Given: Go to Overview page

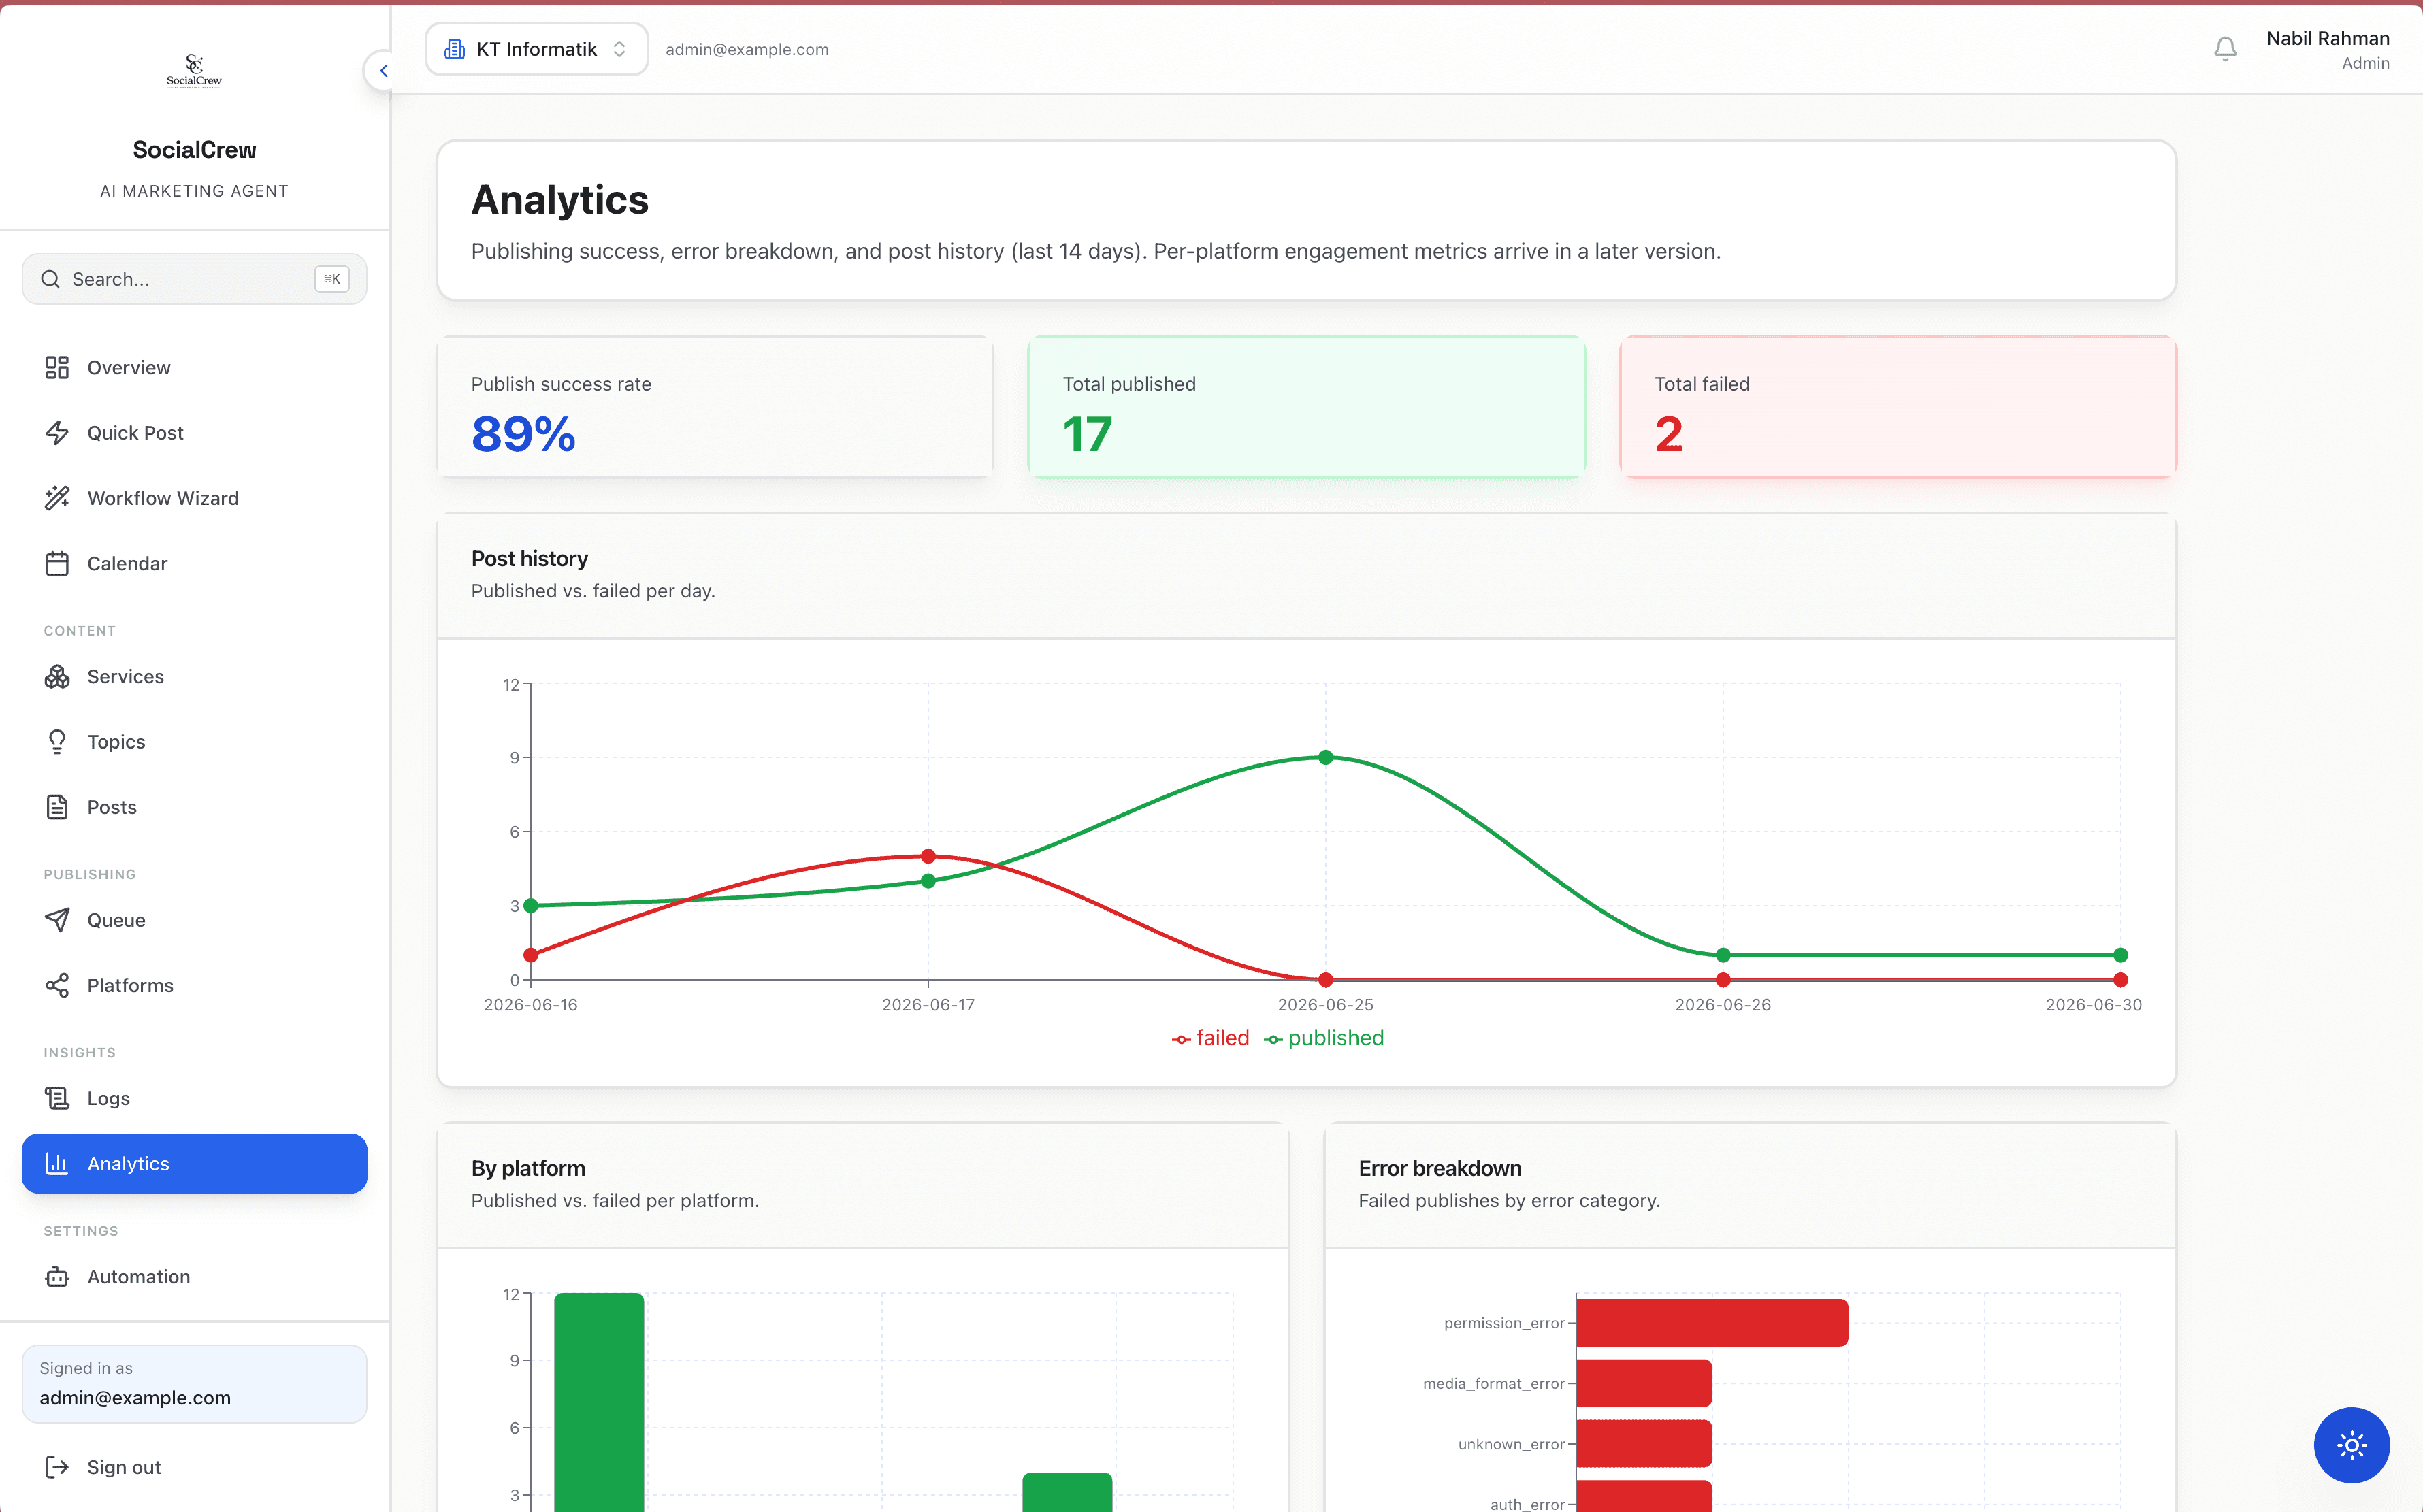Looking at the screenshot, I should point(194,367).
